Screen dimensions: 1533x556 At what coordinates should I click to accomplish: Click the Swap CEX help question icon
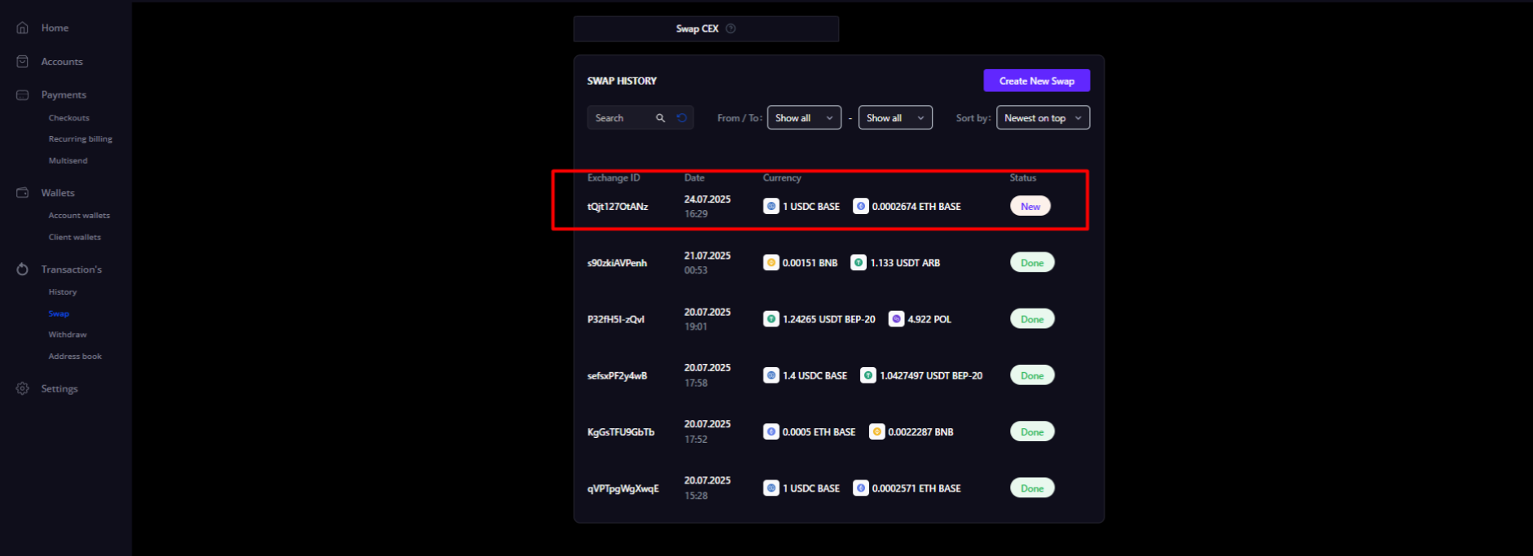(731, 28)
